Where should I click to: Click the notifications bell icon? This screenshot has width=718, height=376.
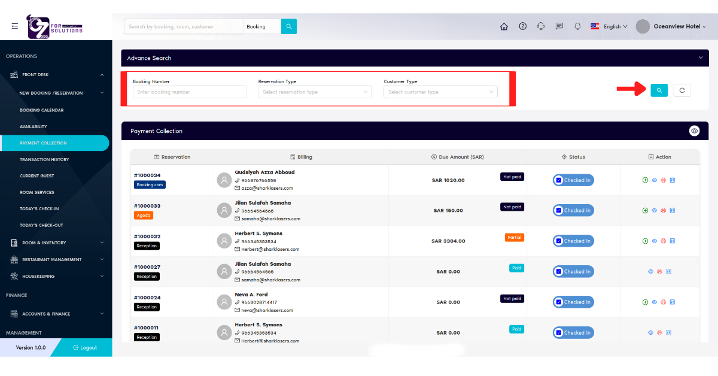point(577,26)
